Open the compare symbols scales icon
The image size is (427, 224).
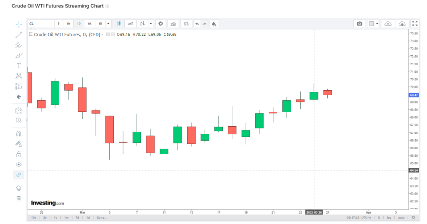pos(186,24)
